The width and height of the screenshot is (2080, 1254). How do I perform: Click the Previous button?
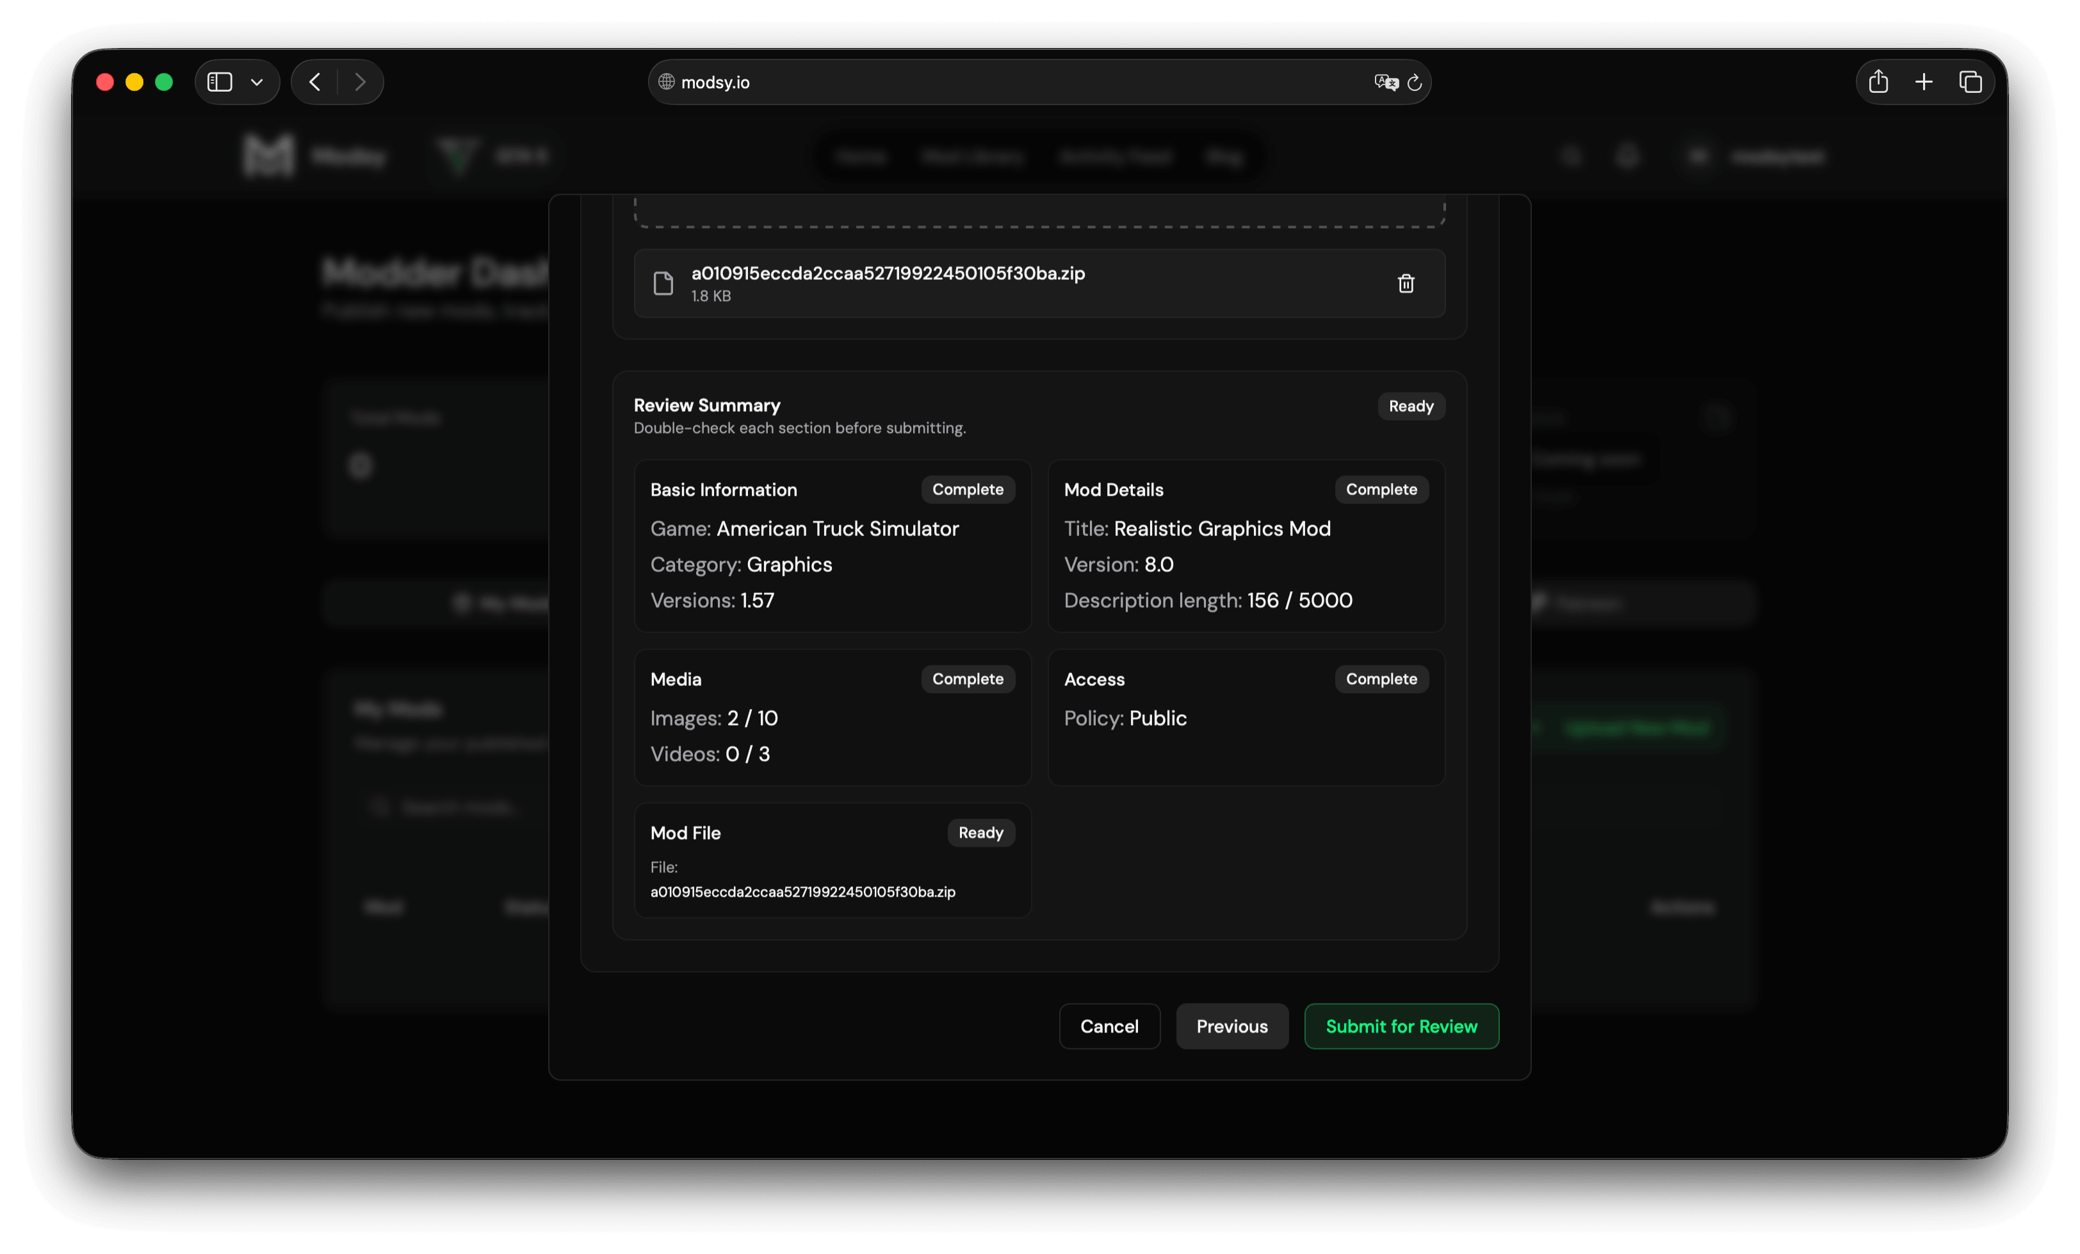pyautogui.click(x=1231, y=1026)
